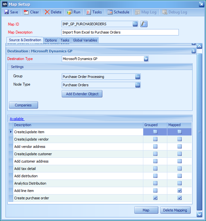Uncheck Mapped for Create purchase order
This screenshot has height=221, width=206.
(x=179, y=198)
